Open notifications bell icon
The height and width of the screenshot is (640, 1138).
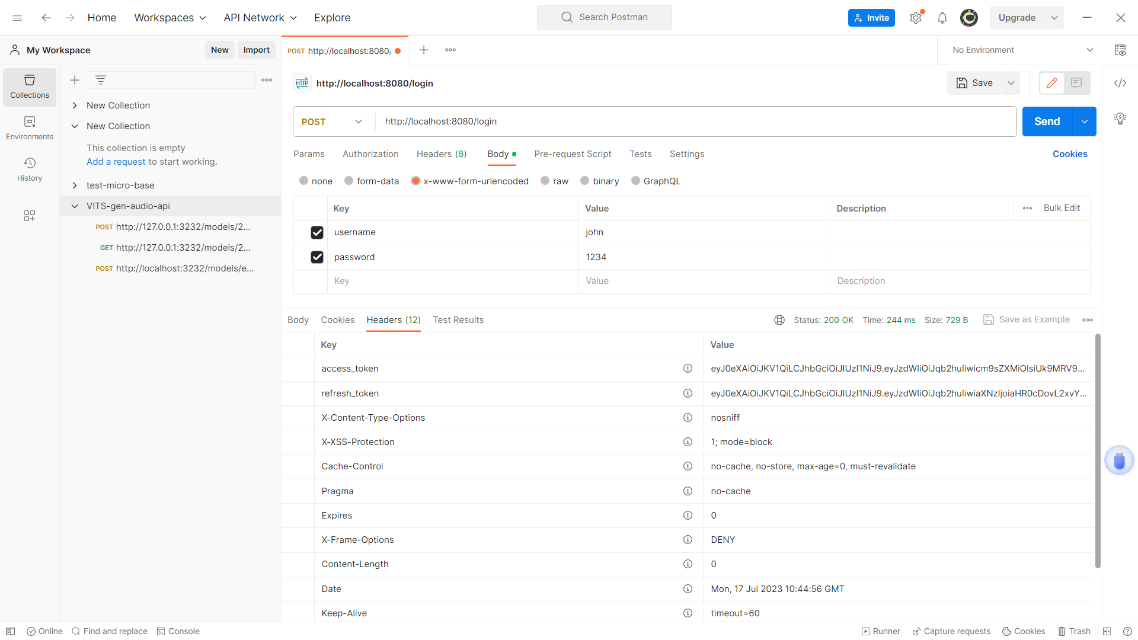point(942,18)
